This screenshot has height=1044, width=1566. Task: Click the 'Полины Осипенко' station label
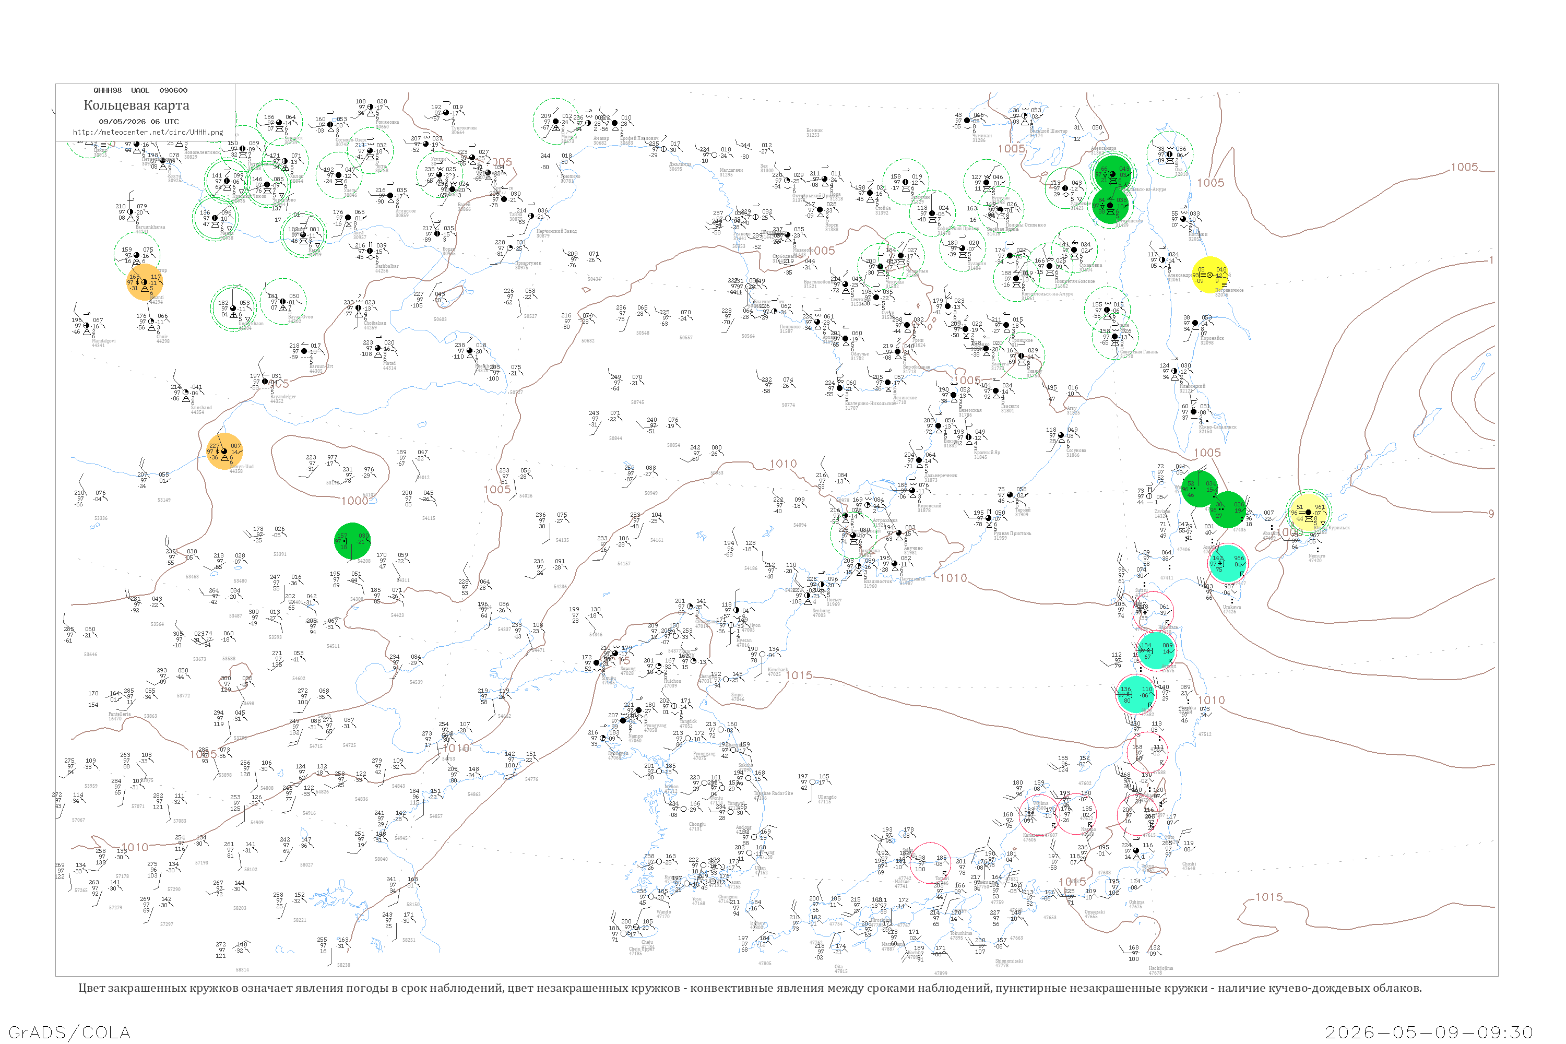pos(1025,225)
